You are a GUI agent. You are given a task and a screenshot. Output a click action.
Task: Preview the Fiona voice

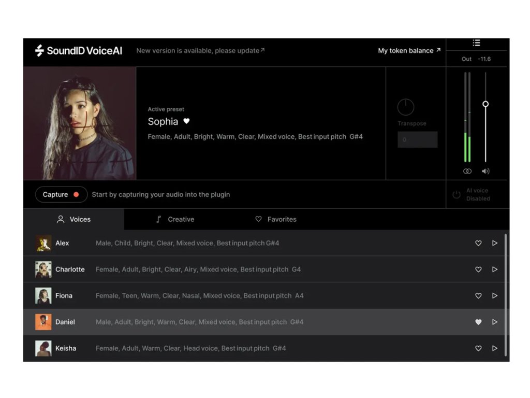click(494, 296)
